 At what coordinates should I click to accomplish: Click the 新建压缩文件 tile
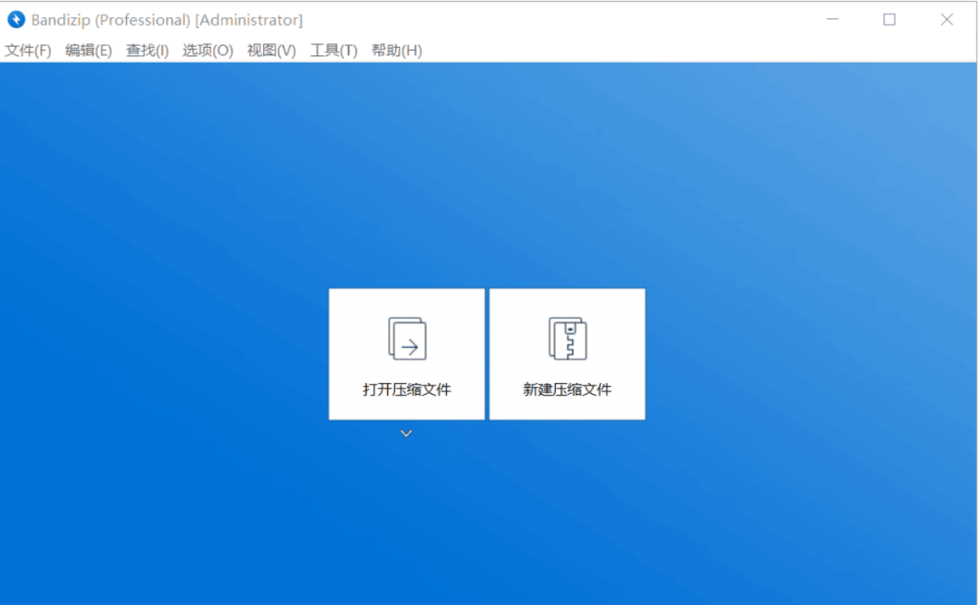click(567, 353)
